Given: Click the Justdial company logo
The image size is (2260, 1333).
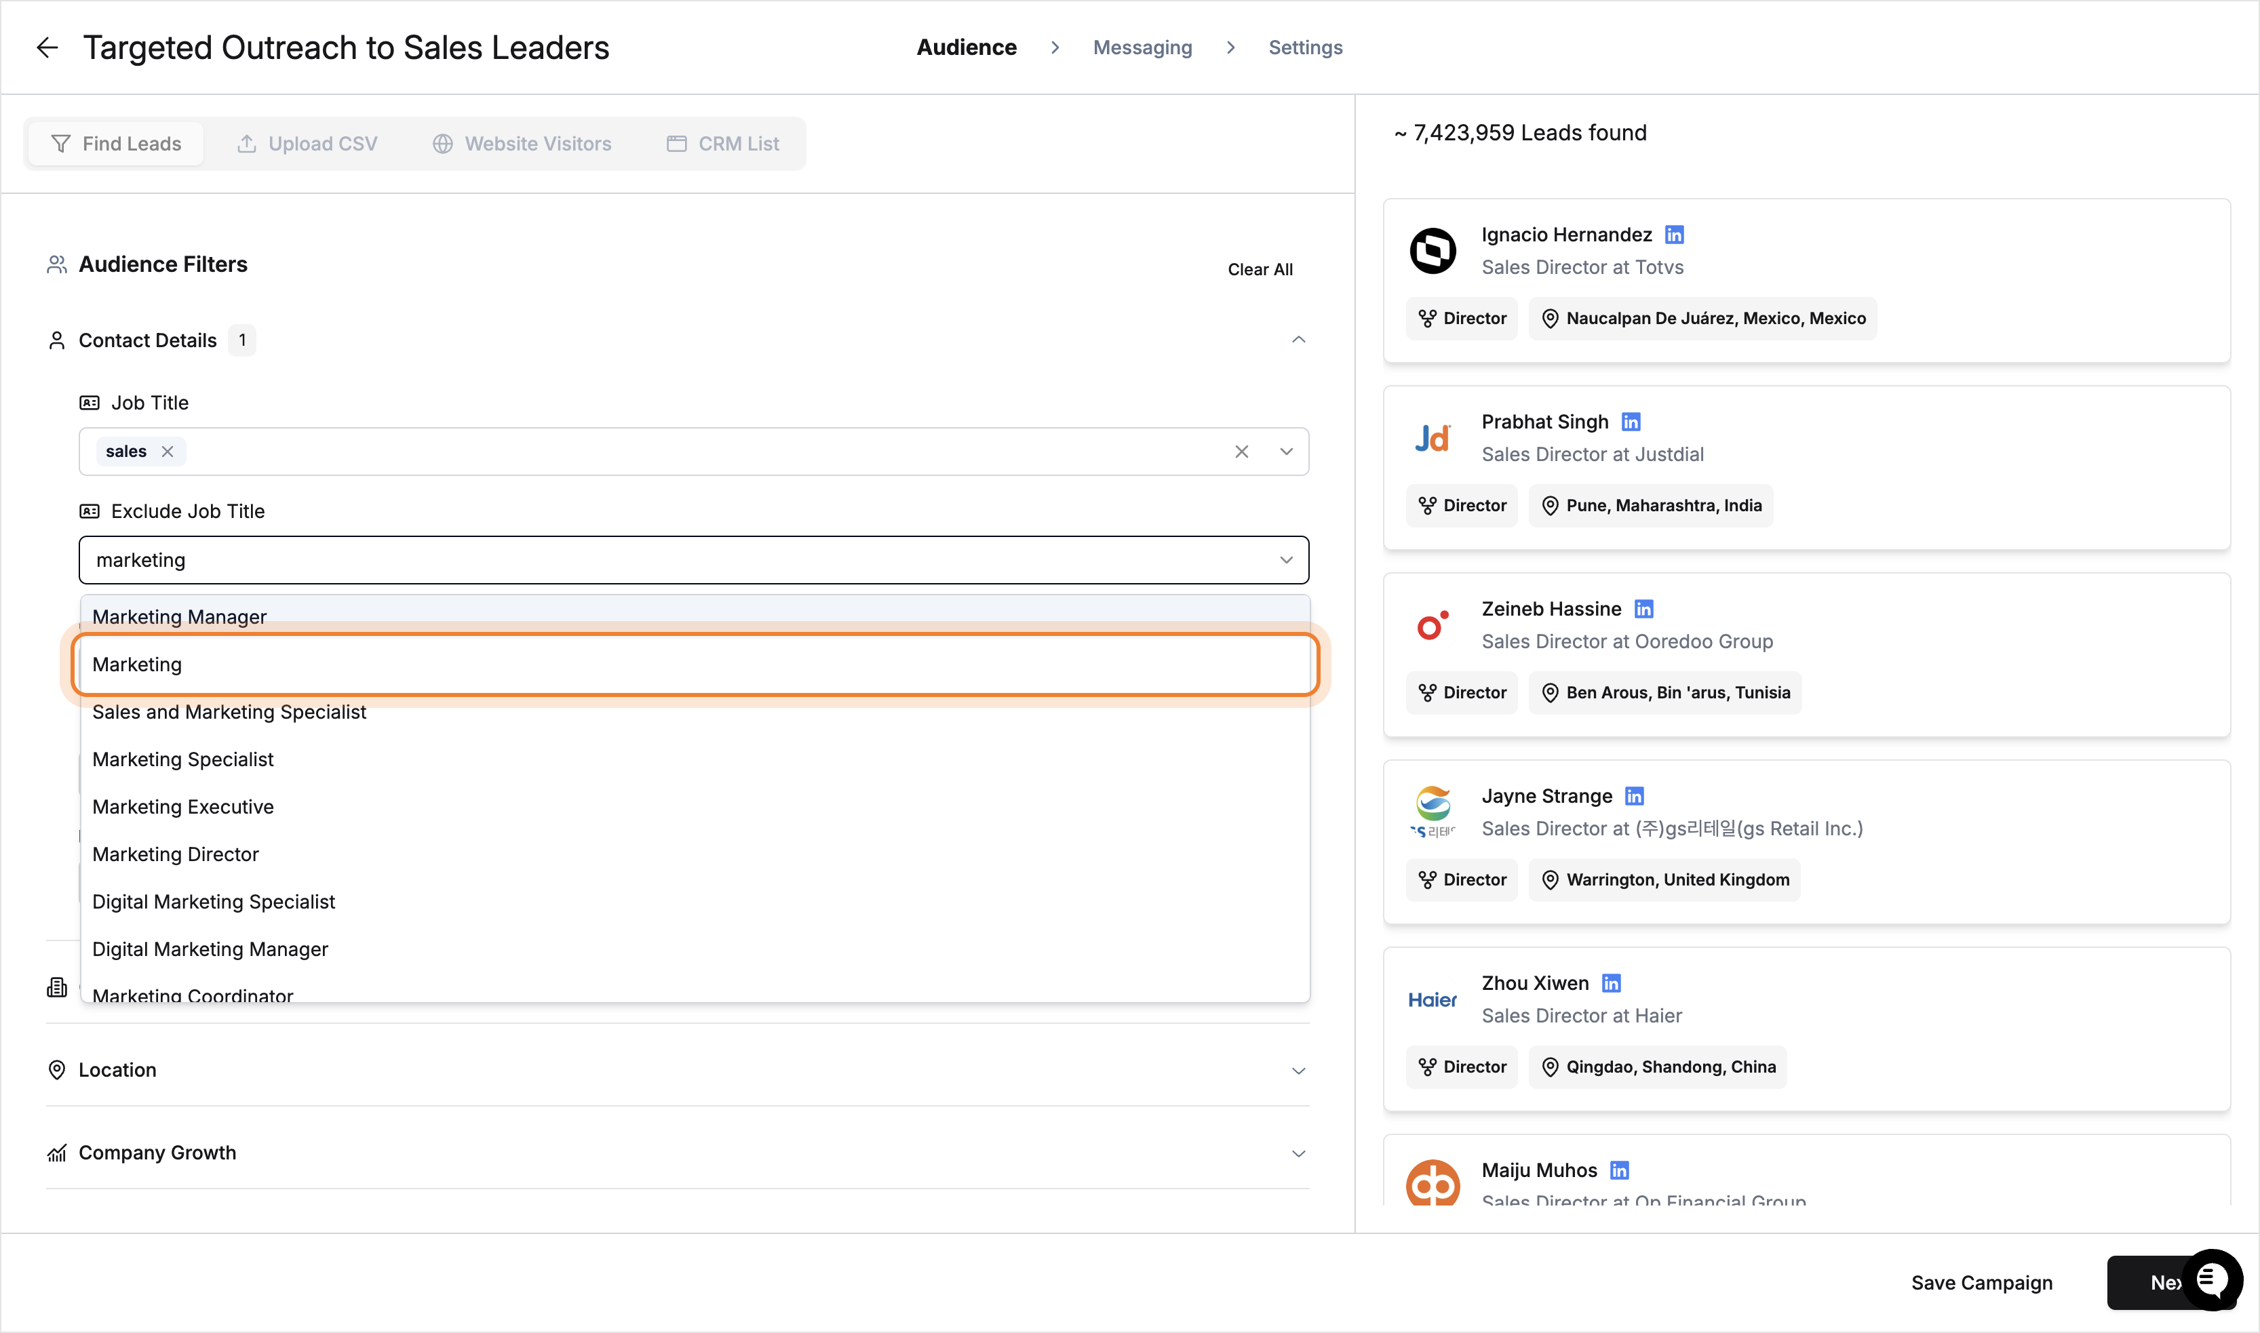Looking at the screenshot, I should point(1433,439).
